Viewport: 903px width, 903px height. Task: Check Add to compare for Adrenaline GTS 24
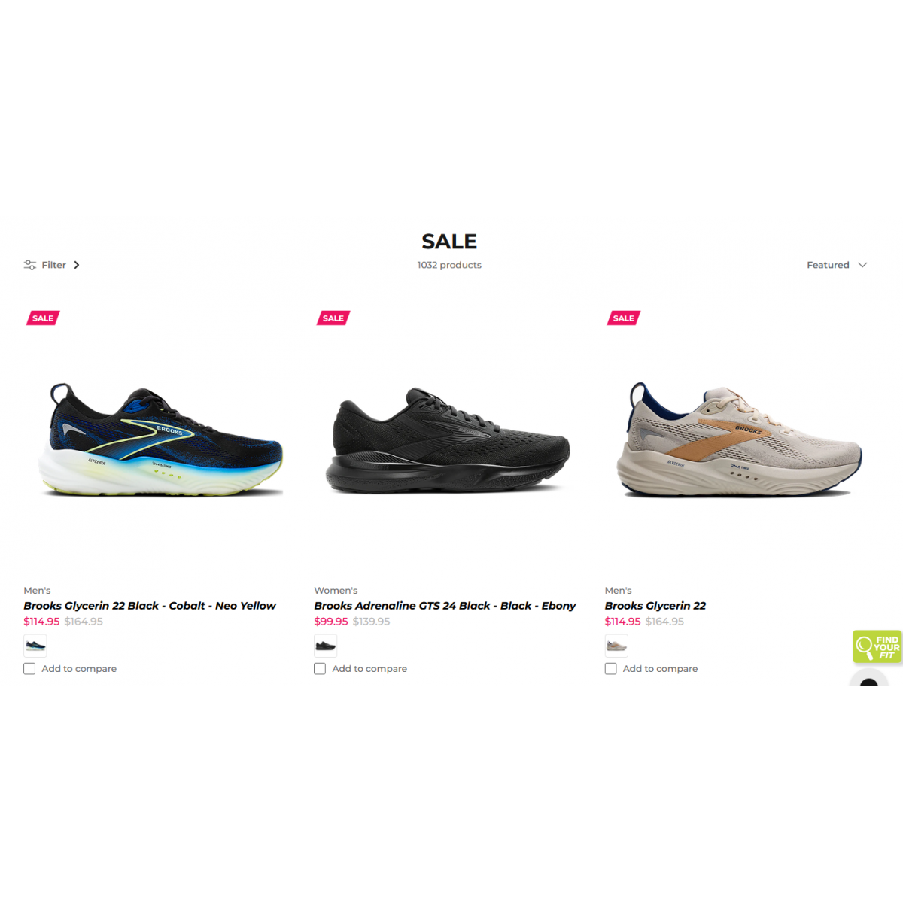pos(320,669)
